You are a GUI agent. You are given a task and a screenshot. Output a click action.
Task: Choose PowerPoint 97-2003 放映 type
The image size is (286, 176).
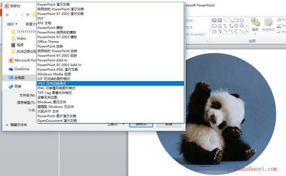click(x=110, y=56)
